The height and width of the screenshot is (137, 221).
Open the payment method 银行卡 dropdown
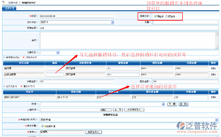[113, 22]
